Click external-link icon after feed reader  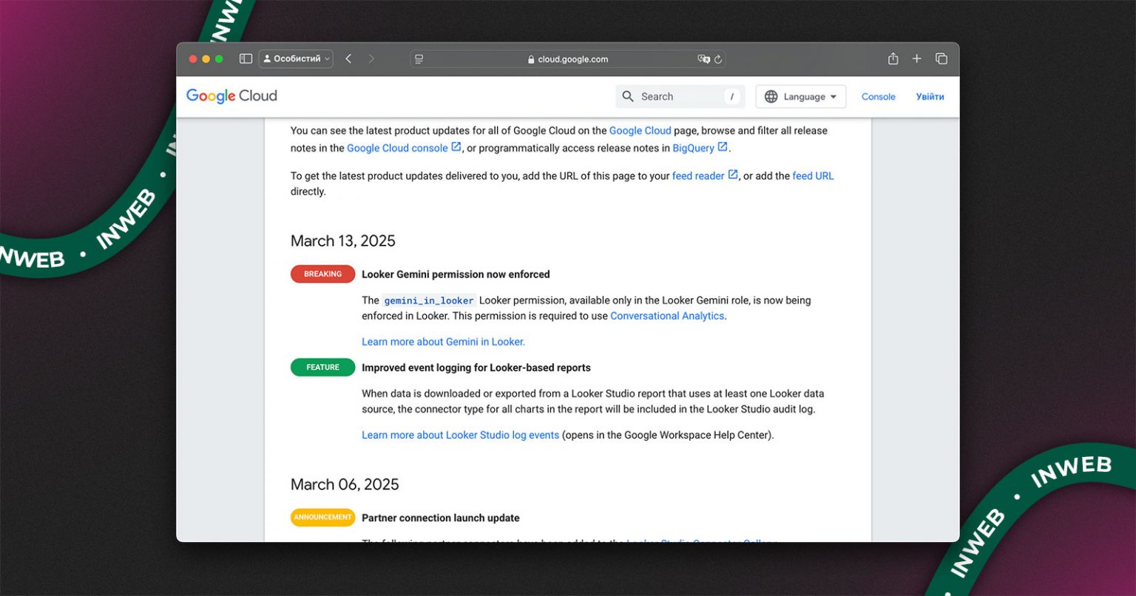(x=733, y=175)
